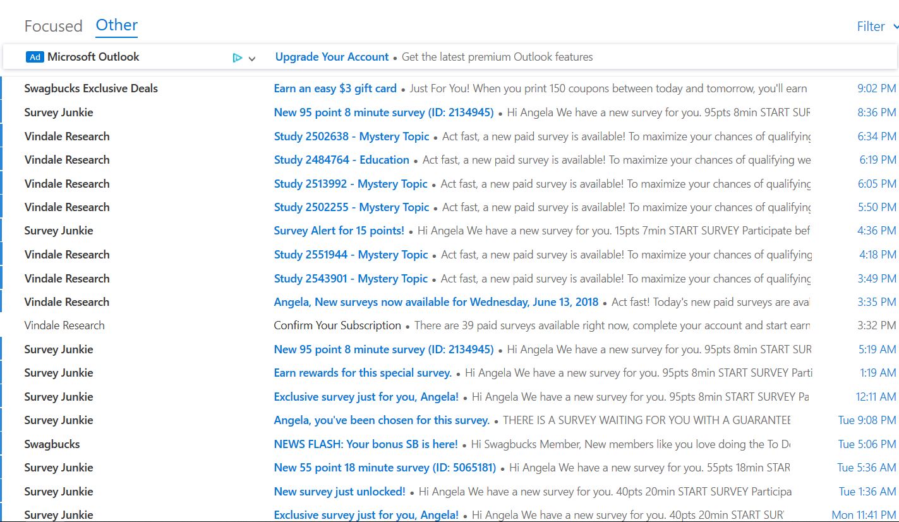Select the Swagbucks sender on the Tue 5:06 PM row
This screenshot has width=899, height=522.
pyautogui.click(x=52, y=444)
